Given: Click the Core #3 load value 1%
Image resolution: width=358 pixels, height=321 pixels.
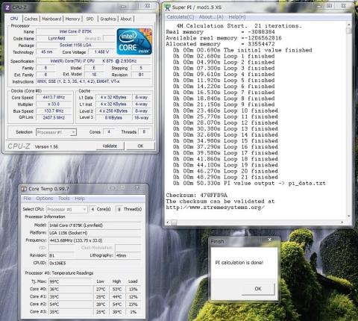Looking at the screenshot, I should 133,311.
